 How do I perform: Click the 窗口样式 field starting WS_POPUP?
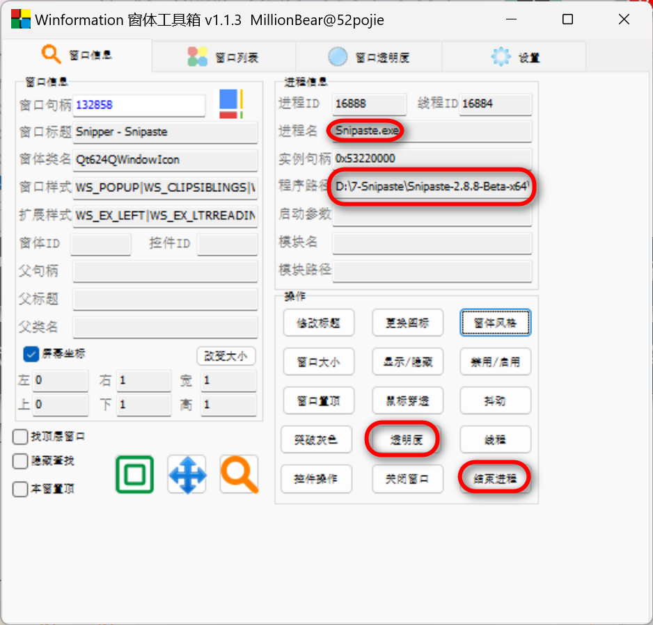165,188
